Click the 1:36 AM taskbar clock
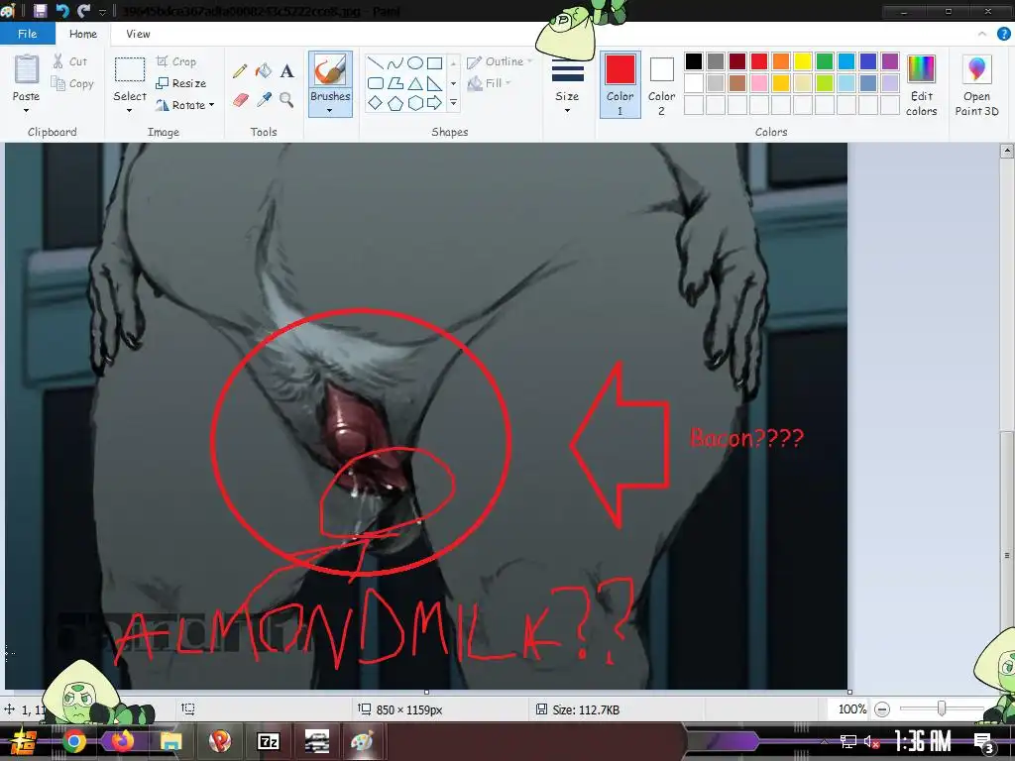This screenshot has height=761, width=1015. [923, 741]
